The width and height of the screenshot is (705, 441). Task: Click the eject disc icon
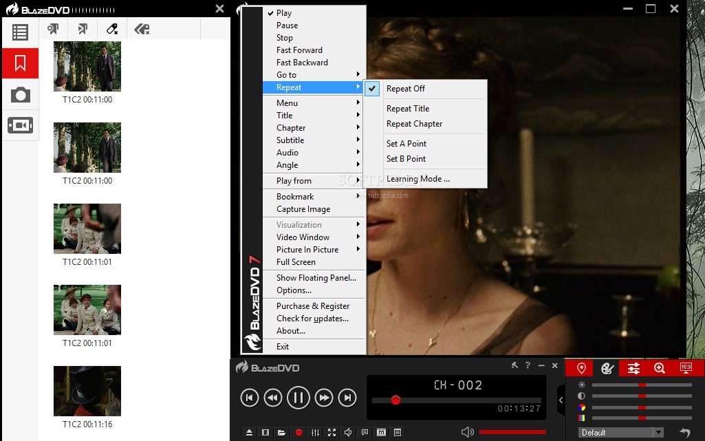[249, 433]
